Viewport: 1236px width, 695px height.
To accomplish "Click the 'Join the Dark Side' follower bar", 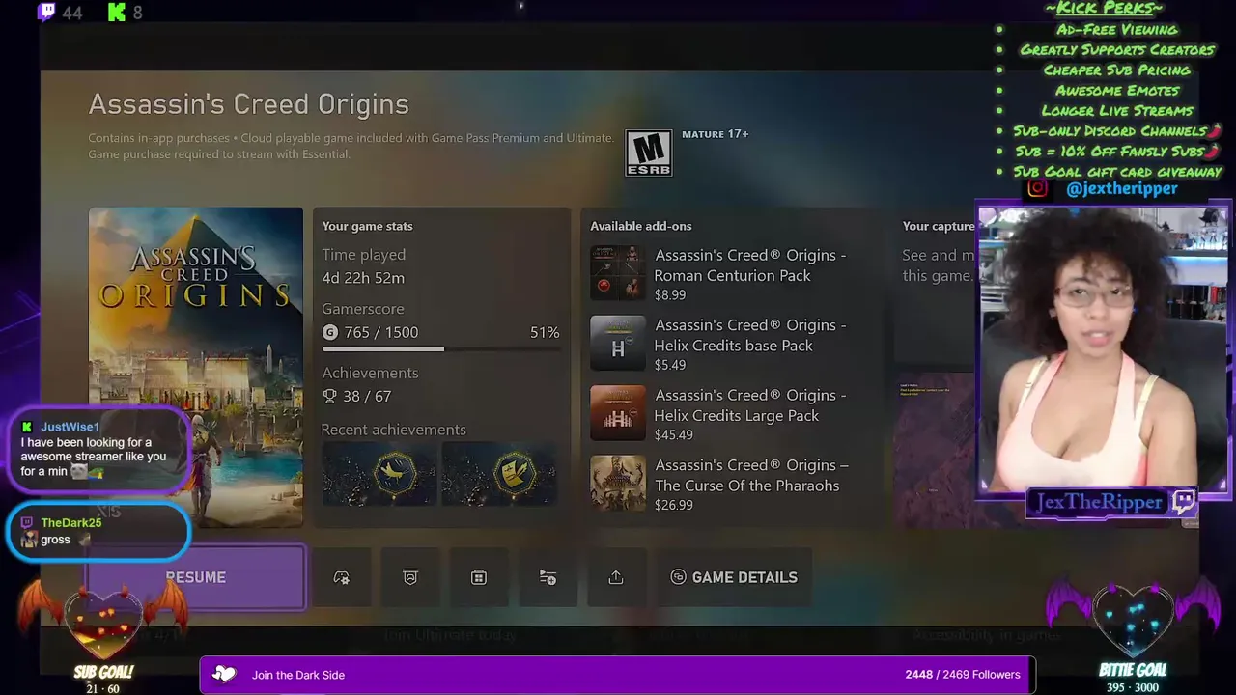I will click(617, 675).
